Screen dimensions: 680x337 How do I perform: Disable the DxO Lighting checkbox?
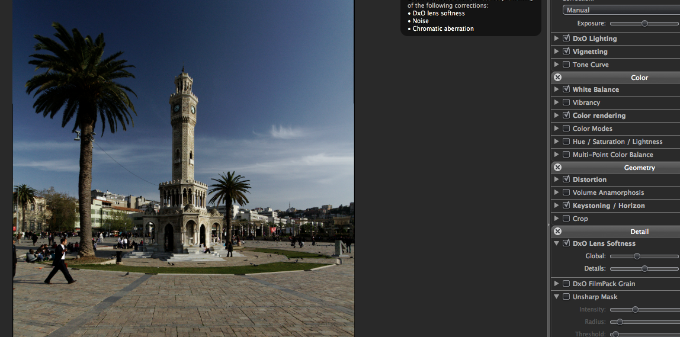[x=566, y=38]
